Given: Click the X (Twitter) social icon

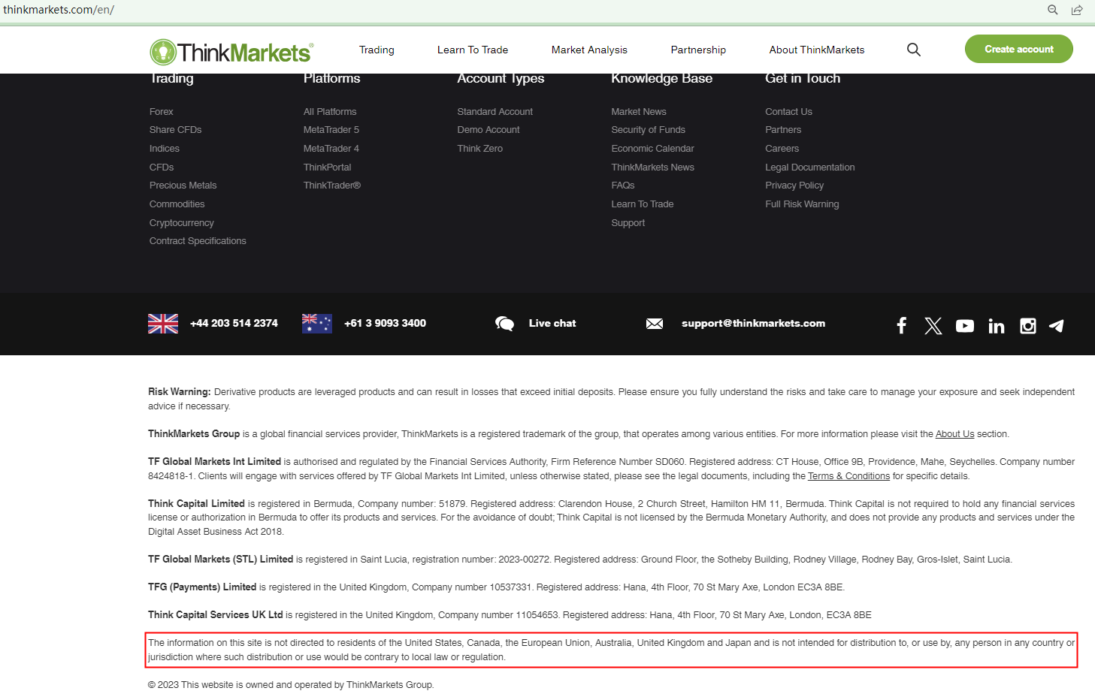Looking at the screenshot, I should (933, 325).
